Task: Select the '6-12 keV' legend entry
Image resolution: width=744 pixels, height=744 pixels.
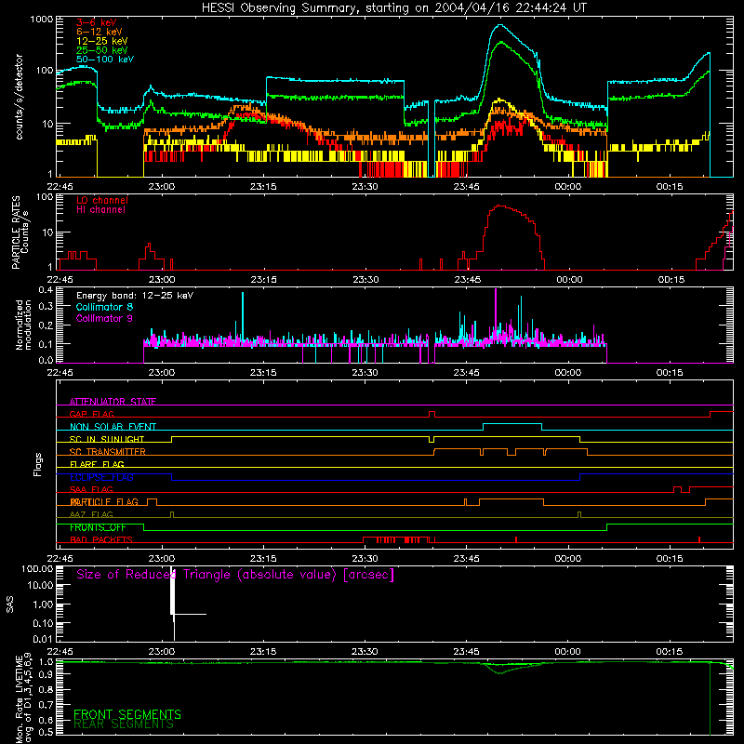Action: pyautogui.click(x=100, y=32)
